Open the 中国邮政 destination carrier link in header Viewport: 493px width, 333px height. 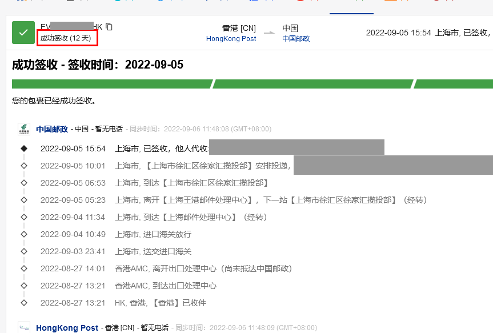(296, 39)
